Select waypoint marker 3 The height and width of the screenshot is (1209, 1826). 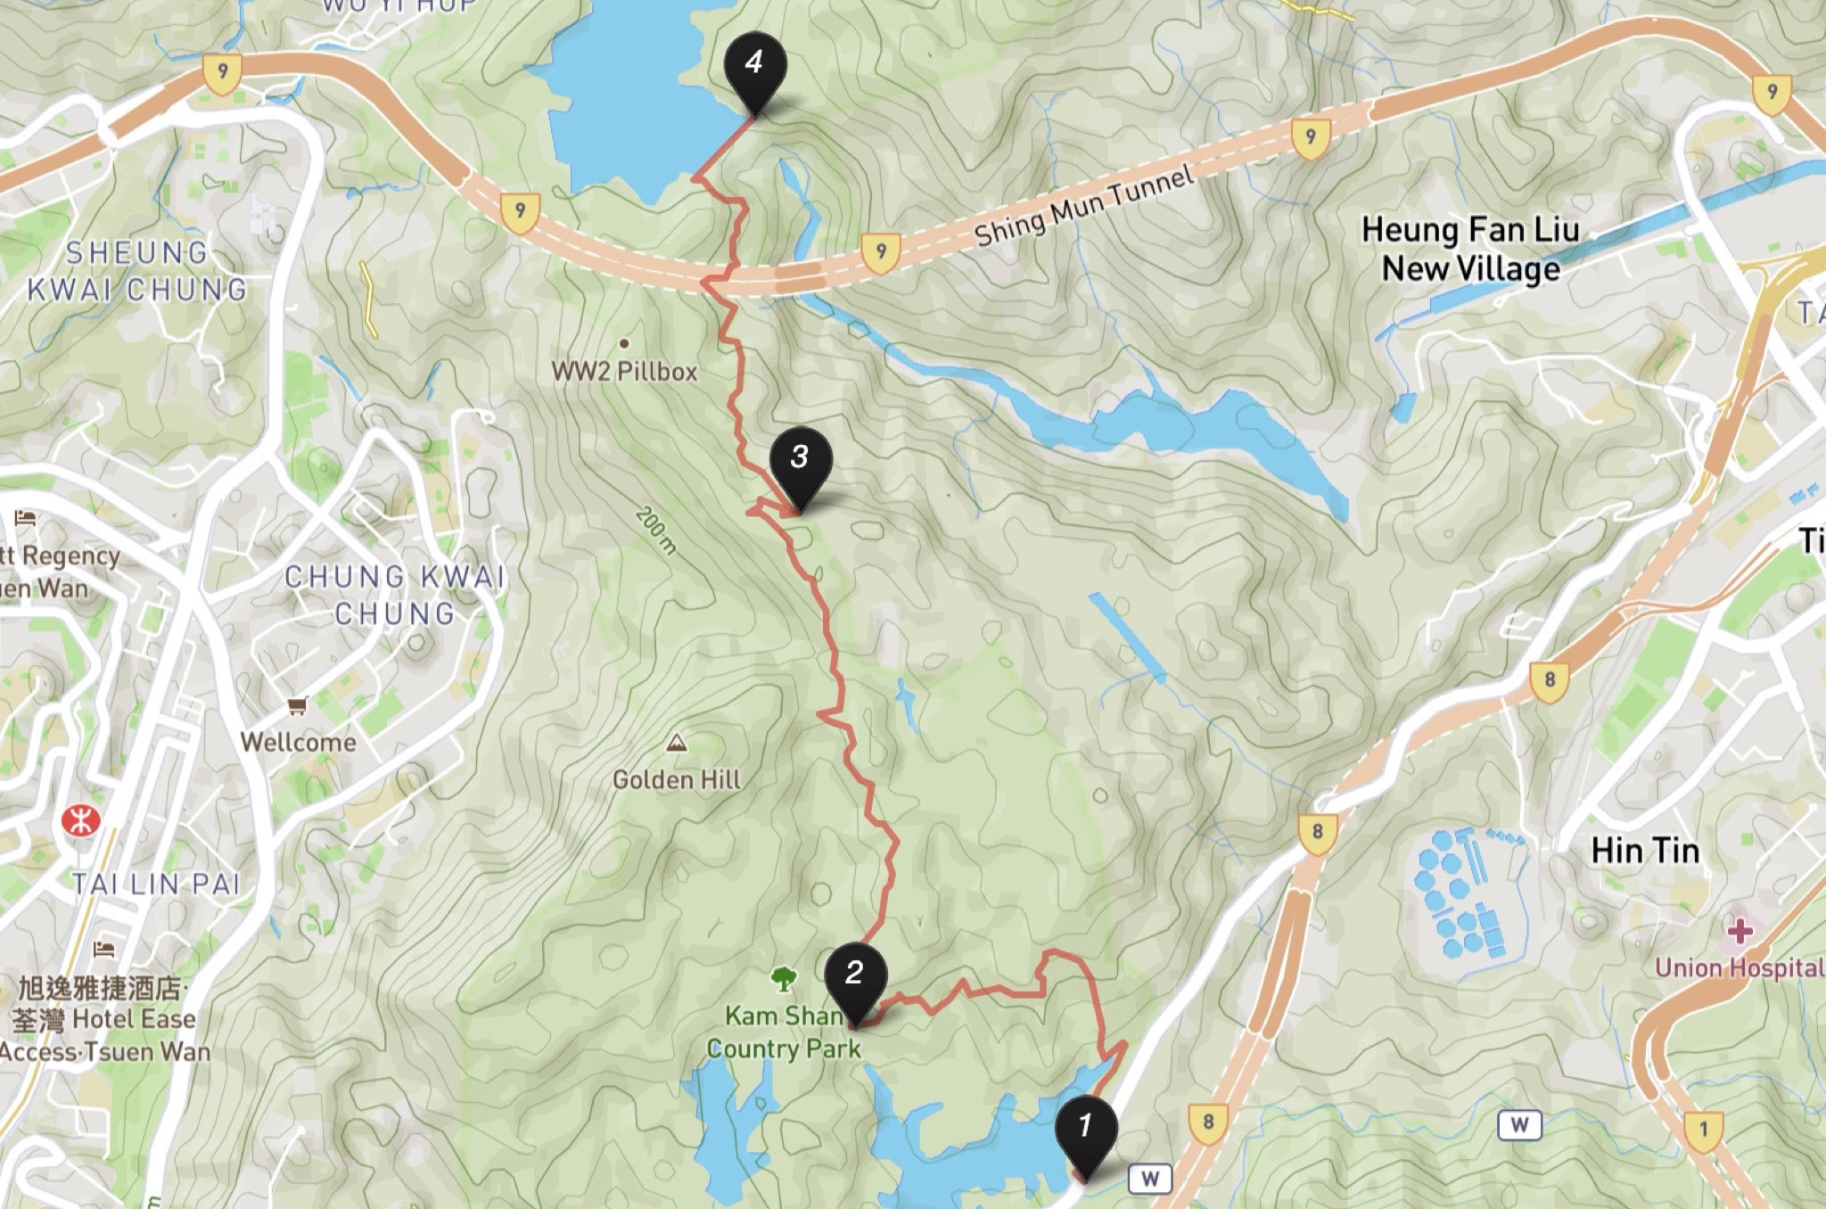click(x=801, y=467)
